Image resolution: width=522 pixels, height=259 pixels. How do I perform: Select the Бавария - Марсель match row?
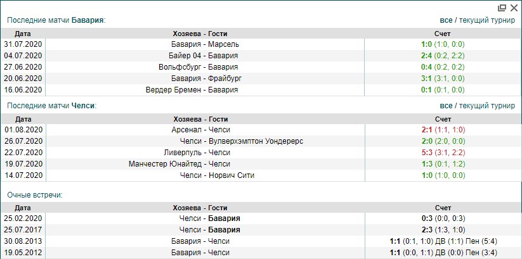pyautogui.click(x=204, y=44)
